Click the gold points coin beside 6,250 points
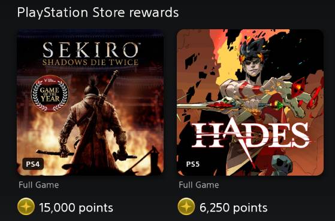The image size is (335, 221). point(186,207)
